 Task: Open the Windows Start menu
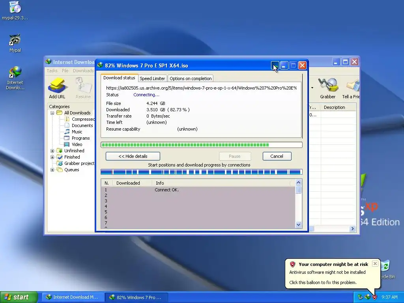tap(19, 297)
